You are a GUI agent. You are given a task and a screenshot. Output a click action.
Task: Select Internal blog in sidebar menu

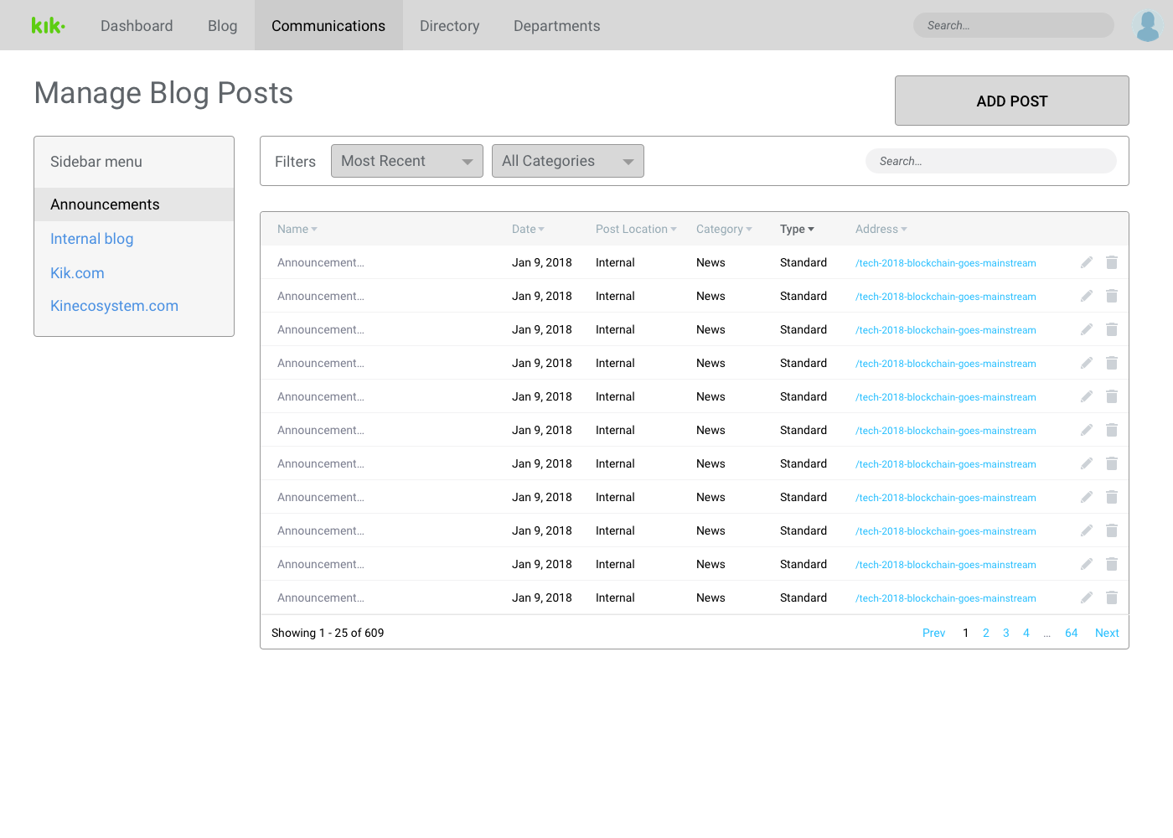pos(92,239)
